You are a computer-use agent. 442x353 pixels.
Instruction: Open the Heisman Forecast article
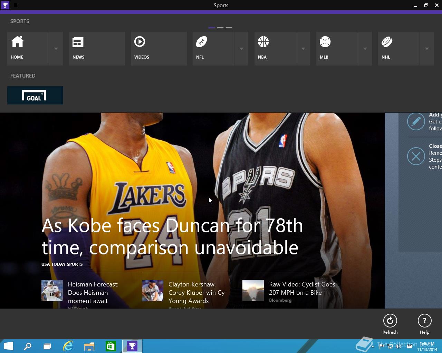[x=93, y=293]
